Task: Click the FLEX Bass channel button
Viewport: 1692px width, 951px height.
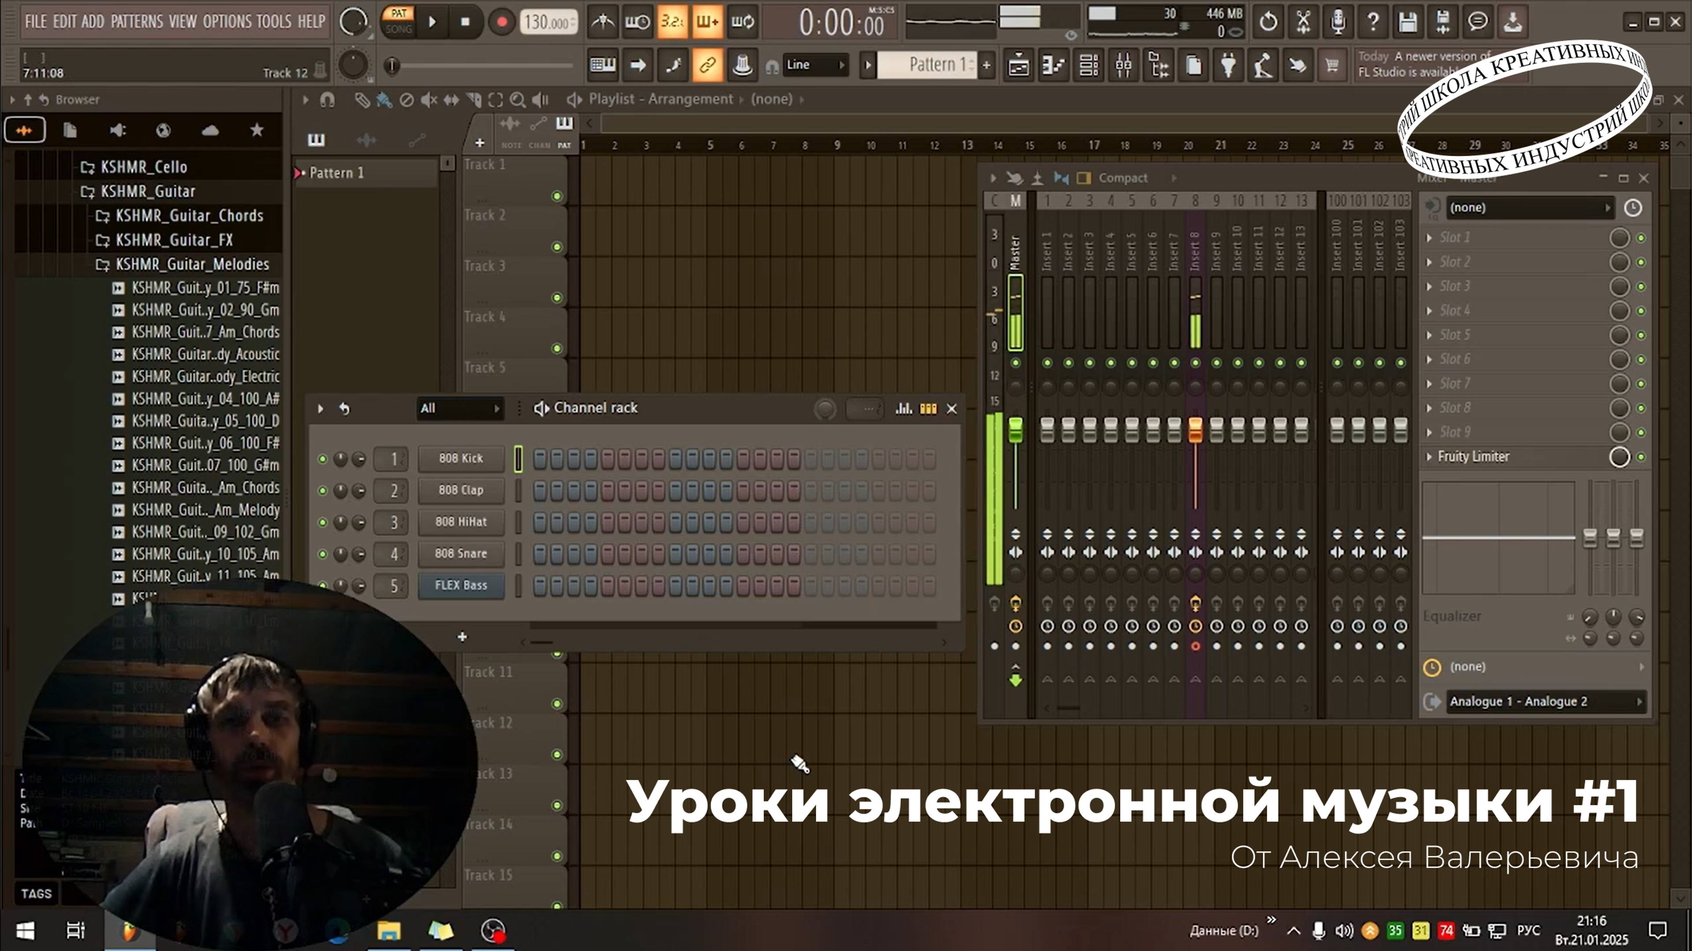Action: [460, 585]
